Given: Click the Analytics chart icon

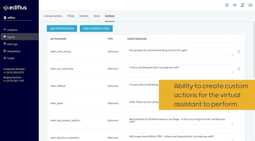Looking at the screenshot, I should pos(5,29).
